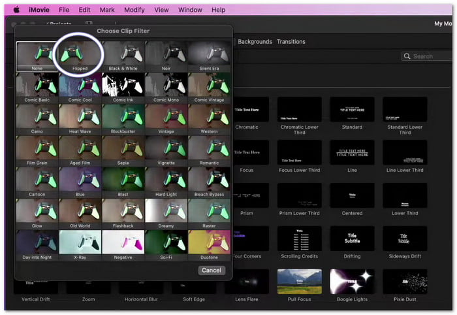Open the Modify menu

134,10
